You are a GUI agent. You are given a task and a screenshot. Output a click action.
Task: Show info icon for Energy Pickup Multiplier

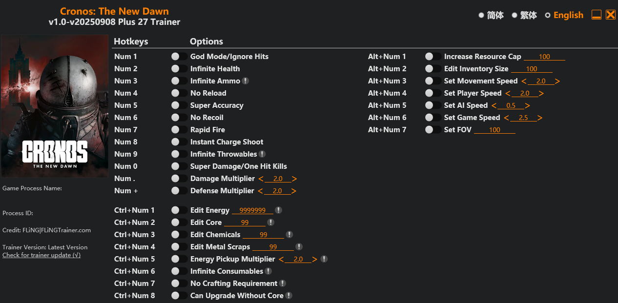[x=324, y=259]
